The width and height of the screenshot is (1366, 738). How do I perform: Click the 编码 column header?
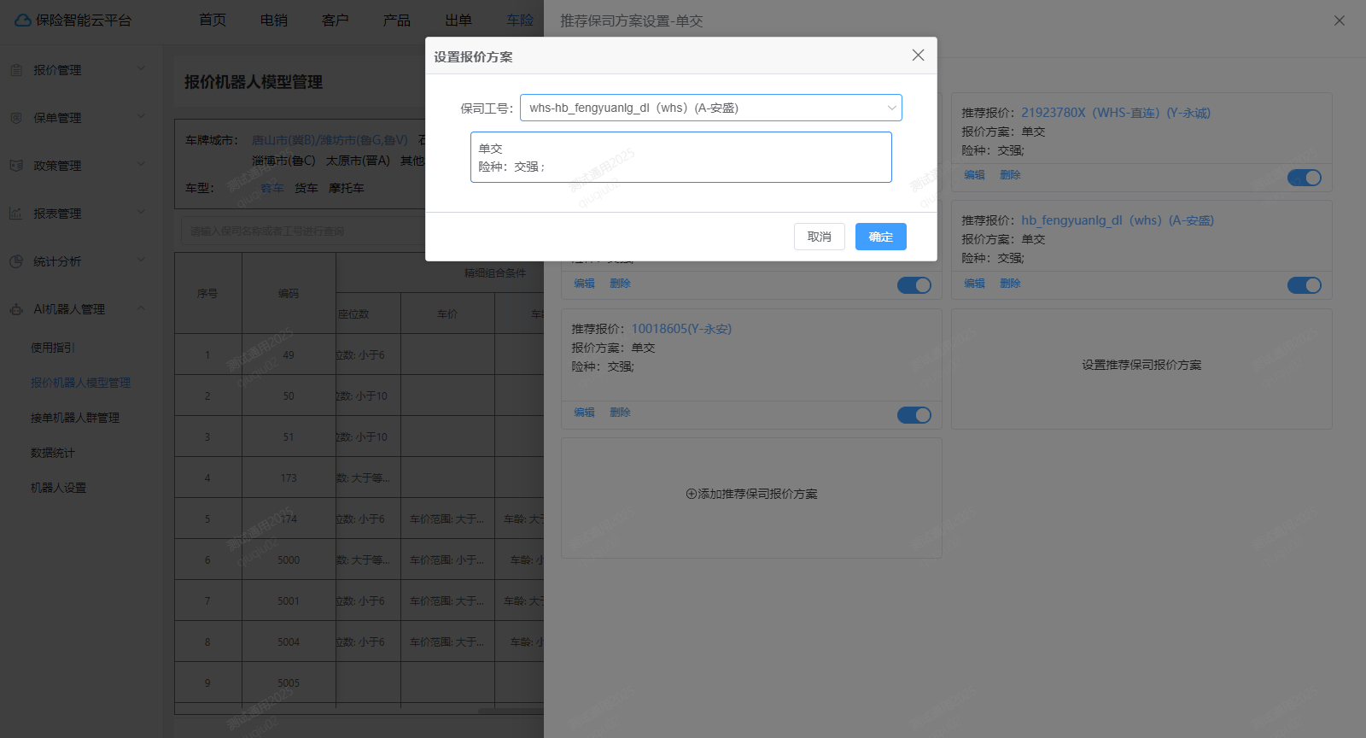289,293
